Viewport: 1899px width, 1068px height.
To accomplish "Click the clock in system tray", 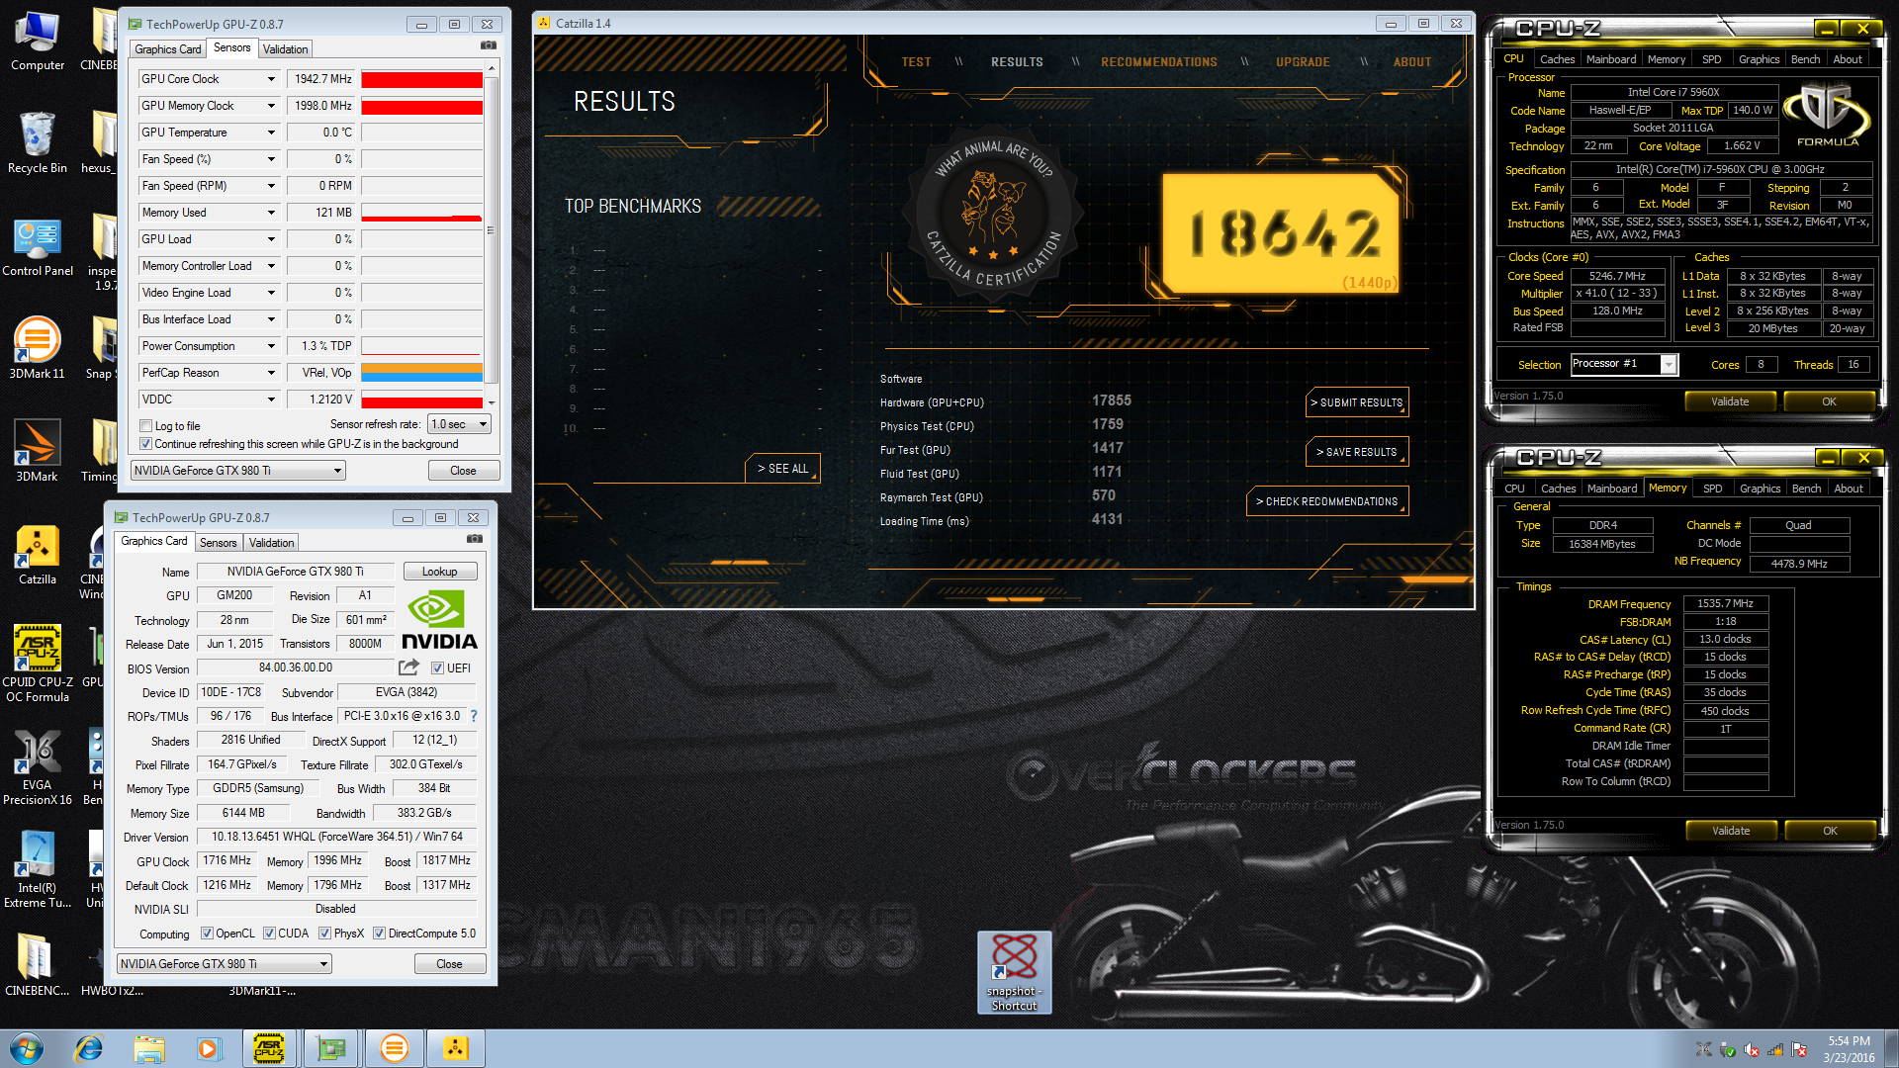I will pyautogui.click(x=1848, y=1049).
